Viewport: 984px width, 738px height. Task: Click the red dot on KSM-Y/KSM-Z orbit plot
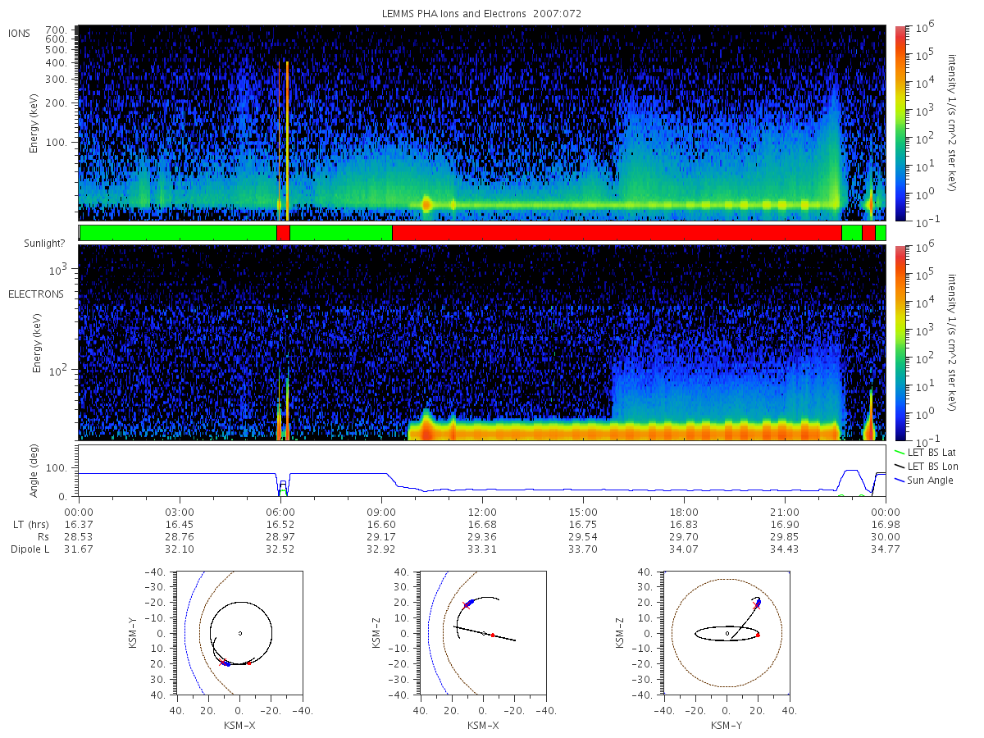tap(758, 635)
